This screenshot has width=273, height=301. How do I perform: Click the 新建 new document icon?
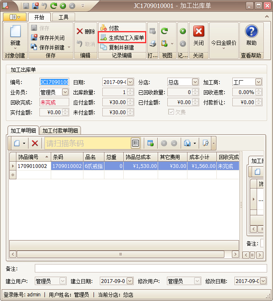pyautogui.click(x=15, y=32)
